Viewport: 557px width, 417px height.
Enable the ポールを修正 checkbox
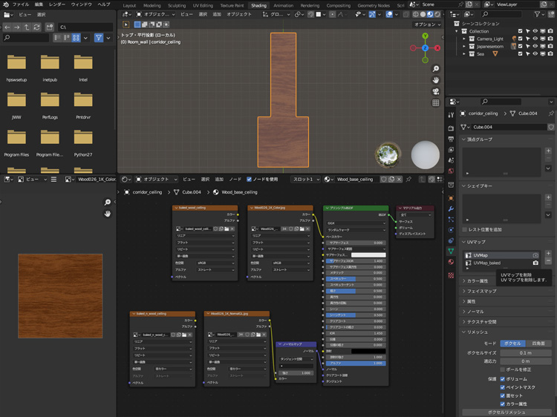pos(503,369)
